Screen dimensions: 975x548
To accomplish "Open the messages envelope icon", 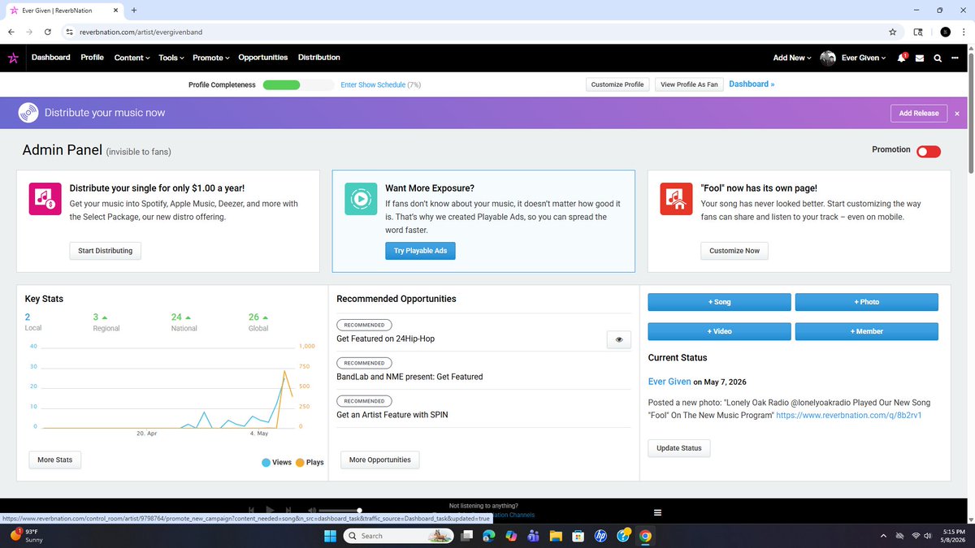I will click(x=920, y=58).
